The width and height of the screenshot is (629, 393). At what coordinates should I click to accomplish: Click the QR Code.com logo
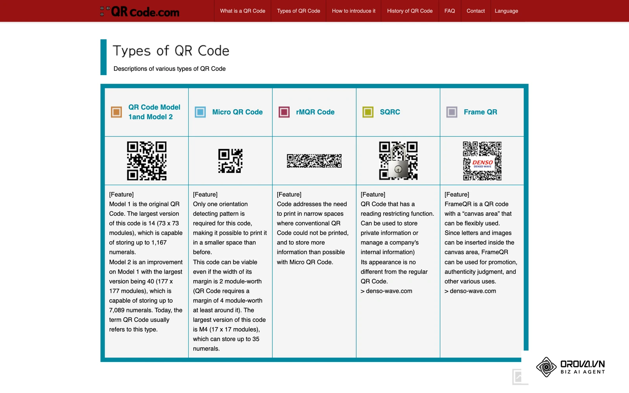pyautogui.click(x=140, y=11)
